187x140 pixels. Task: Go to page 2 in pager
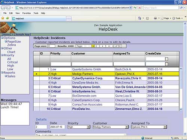click(x=96, y=46)
